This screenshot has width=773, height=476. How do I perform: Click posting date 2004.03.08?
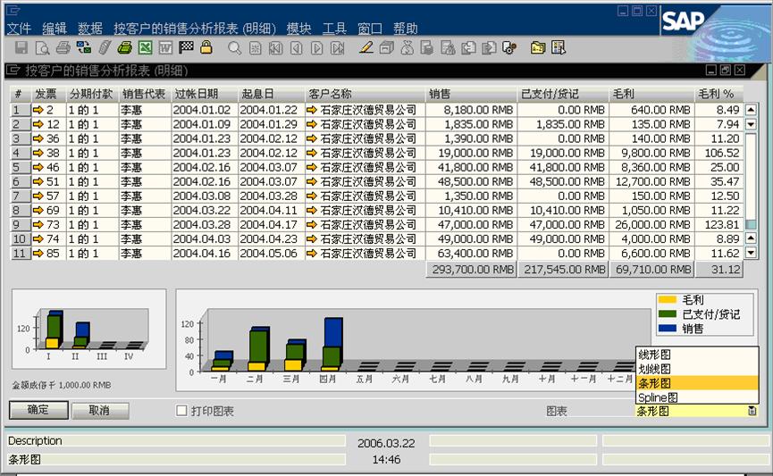(x=202, y=196)
